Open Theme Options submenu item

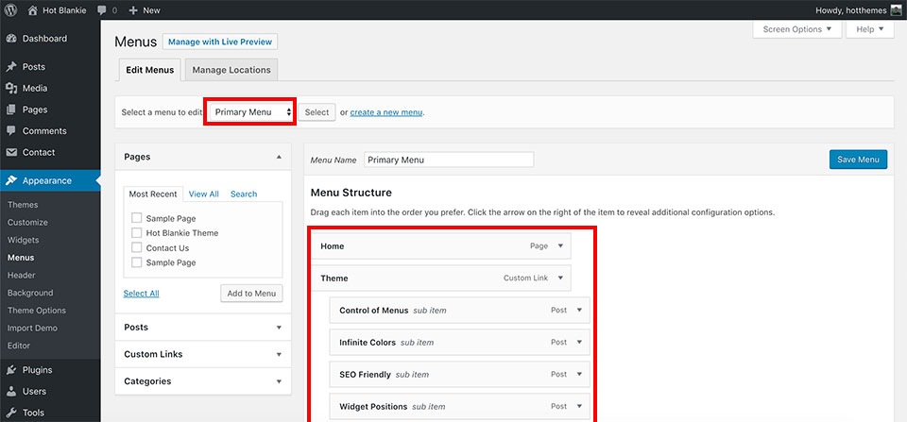pyautogui.click(x=36, y=311)
